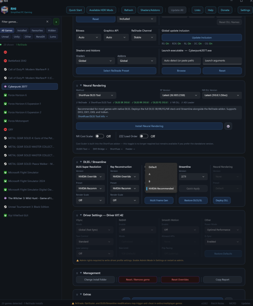This screenshot has width=253, height=306.
Task: Open the Graphics API dropdown
Action: 116,37
